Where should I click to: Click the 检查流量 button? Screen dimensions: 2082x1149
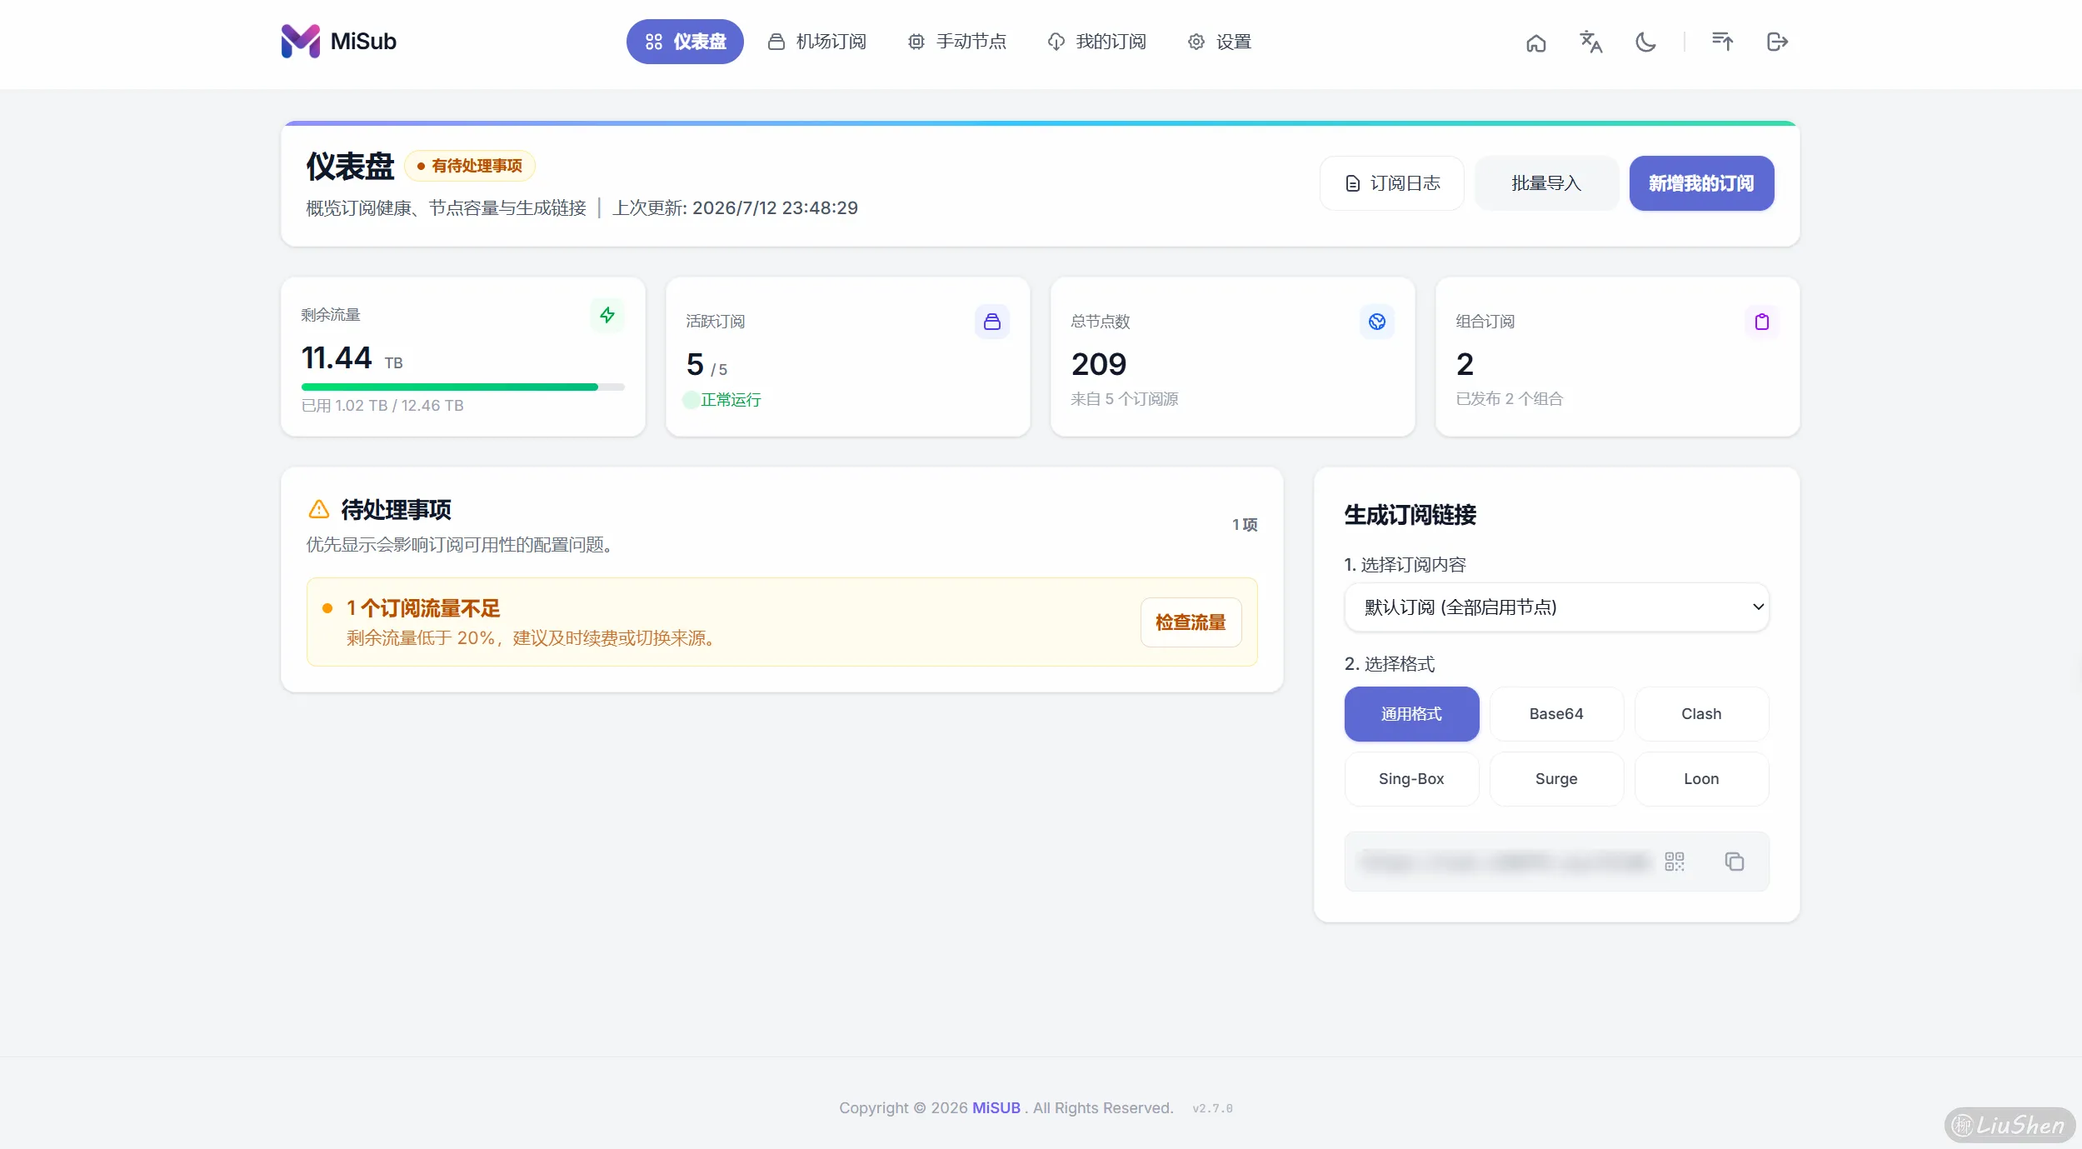click(x=1191, y=622)
